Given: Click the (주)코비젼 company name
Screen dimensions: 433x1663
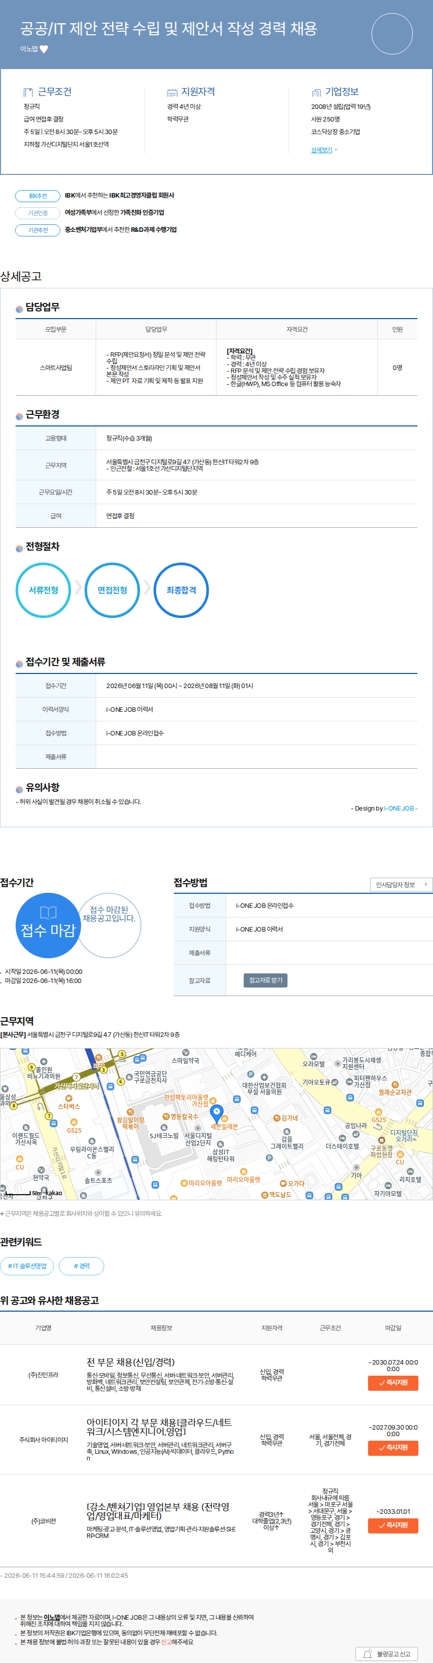Looking at the screenshot, I should pyautogui.click(x=43, y=1521).
